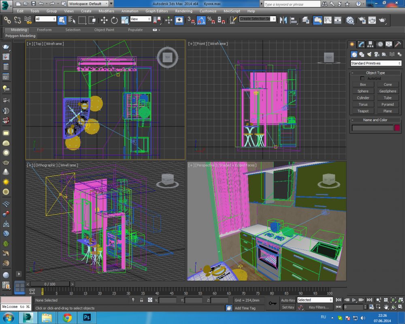405x324 pixels.
Task: Collapse the Object Type rollout
Action: (375, 73)
